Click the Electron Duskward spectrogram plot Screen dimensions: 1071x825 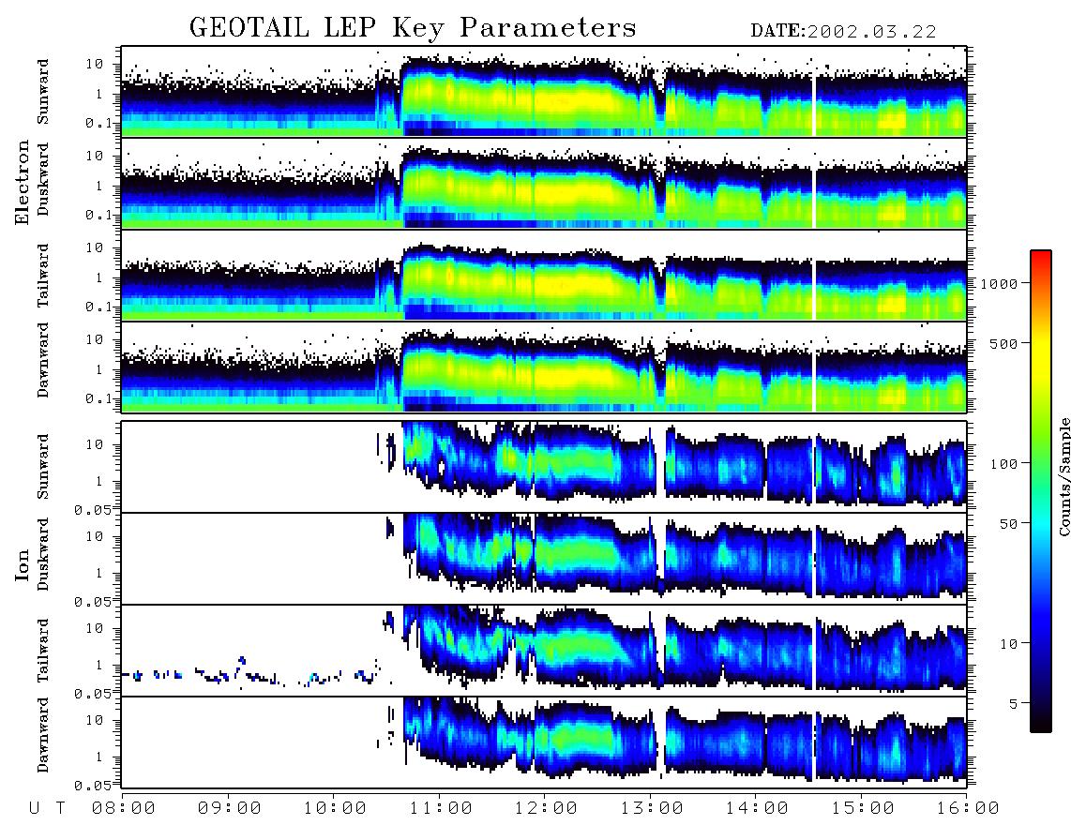pyautogui.click(x=544, y=183)
